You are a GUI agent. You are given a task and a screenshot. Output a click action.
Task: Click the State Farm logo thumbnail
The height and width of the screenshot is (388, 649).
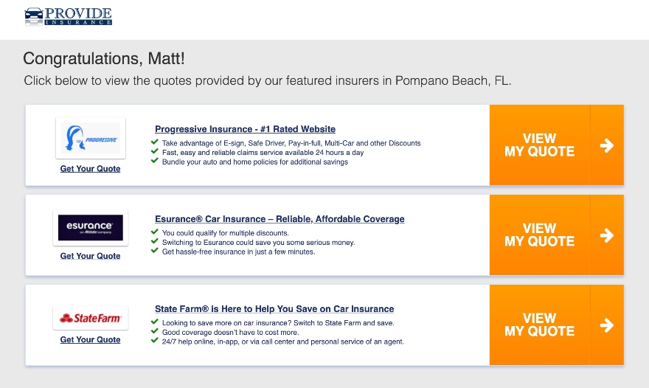[x=91, y=318]
